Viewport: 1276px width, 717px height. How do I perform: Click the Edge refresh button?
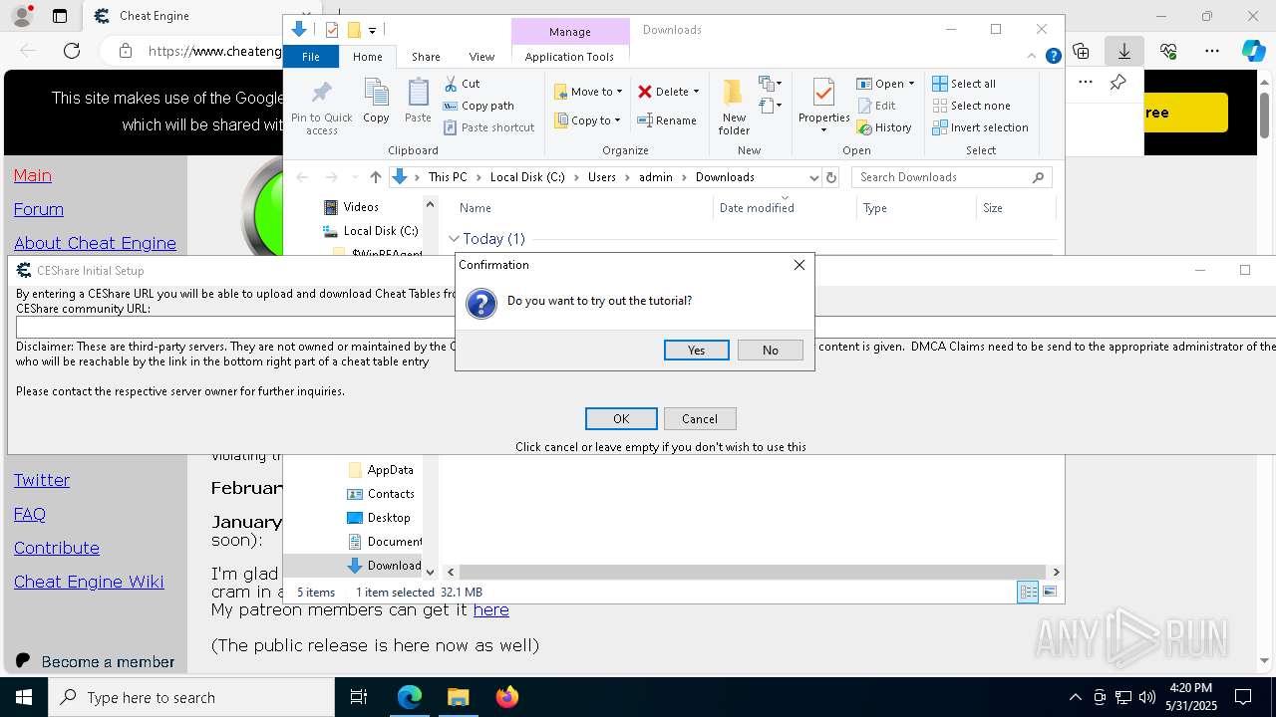72,51
